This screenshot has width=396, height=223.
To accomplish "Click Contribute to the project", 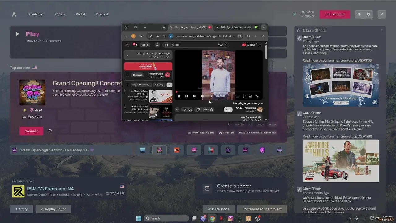I will coord(262,209).
